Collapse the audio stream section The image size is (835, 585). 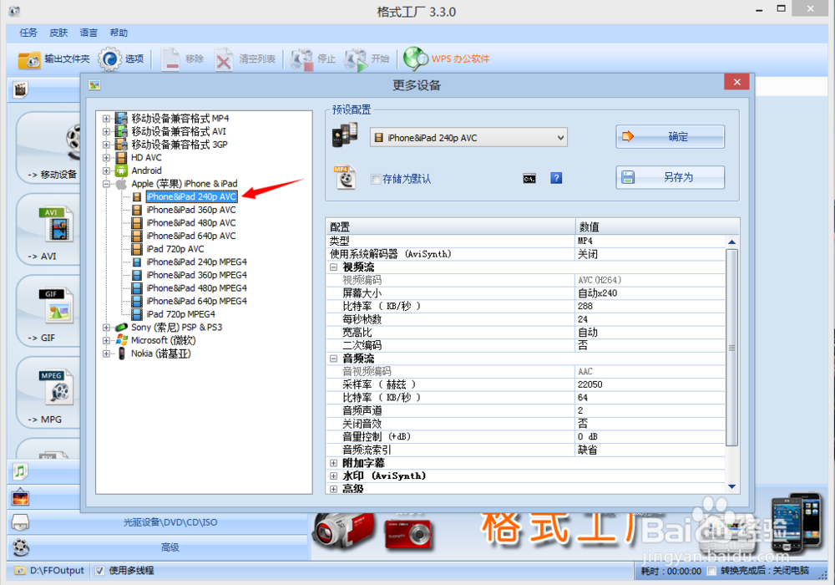coord(333,359)
